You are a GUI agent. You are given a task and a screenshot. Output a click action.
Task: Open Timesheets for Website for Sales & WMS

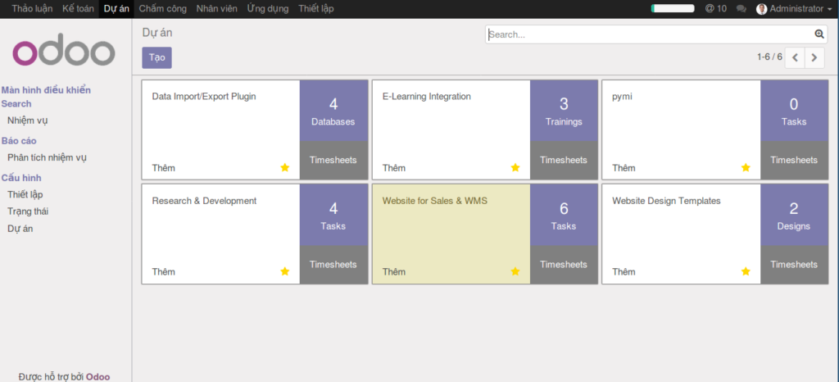(564, 264)
